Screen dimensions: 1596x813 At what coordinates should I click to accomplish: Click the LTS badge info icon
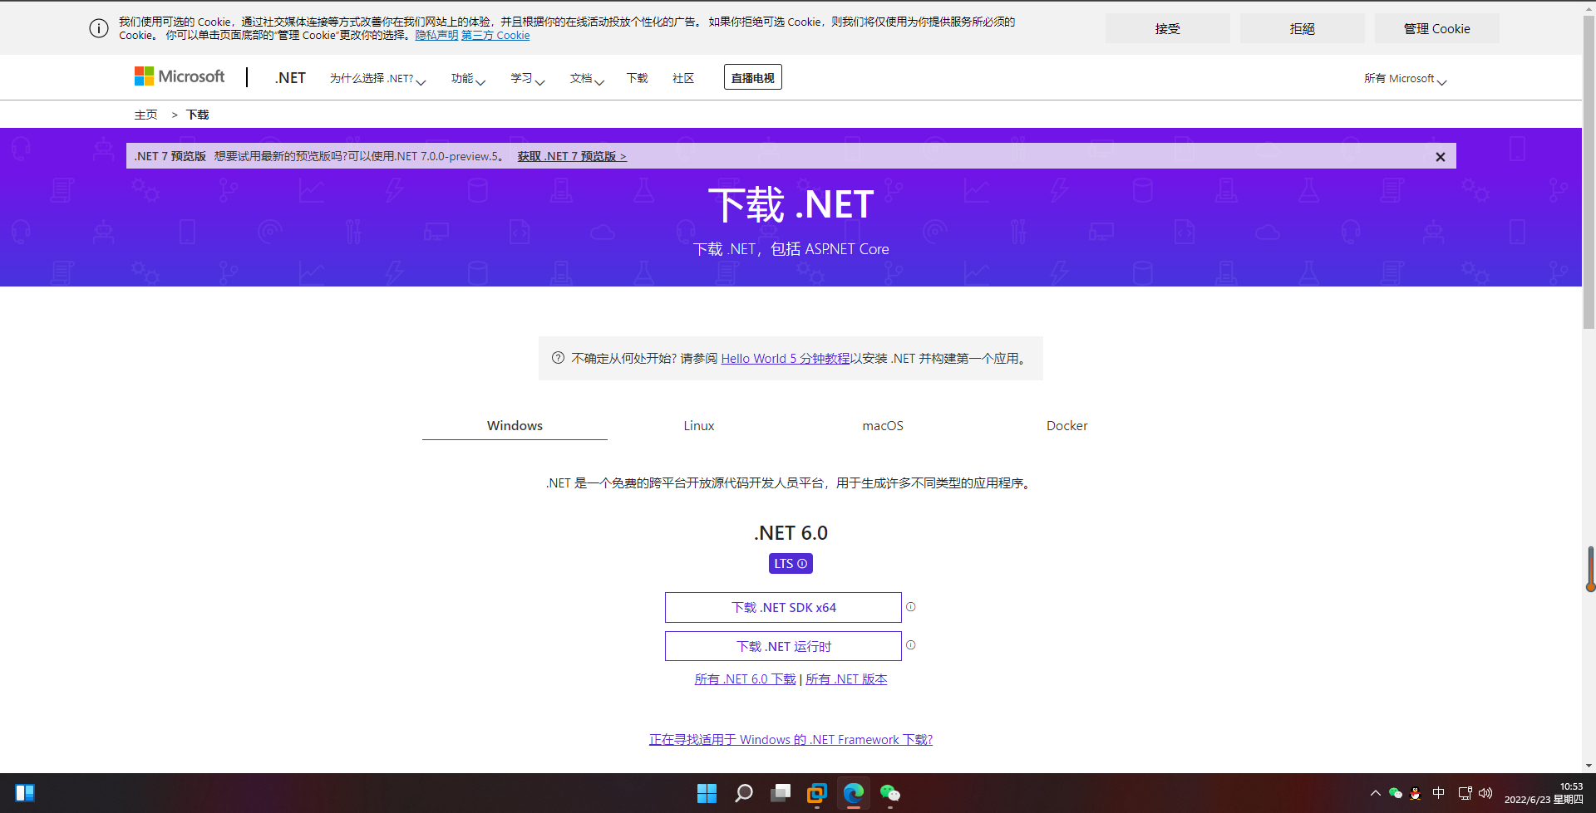pyautogui.click(x=802, y=564)
